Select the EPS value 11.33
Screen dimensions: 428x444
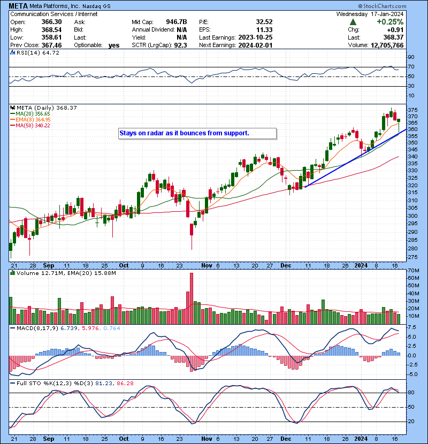(264, 30)
